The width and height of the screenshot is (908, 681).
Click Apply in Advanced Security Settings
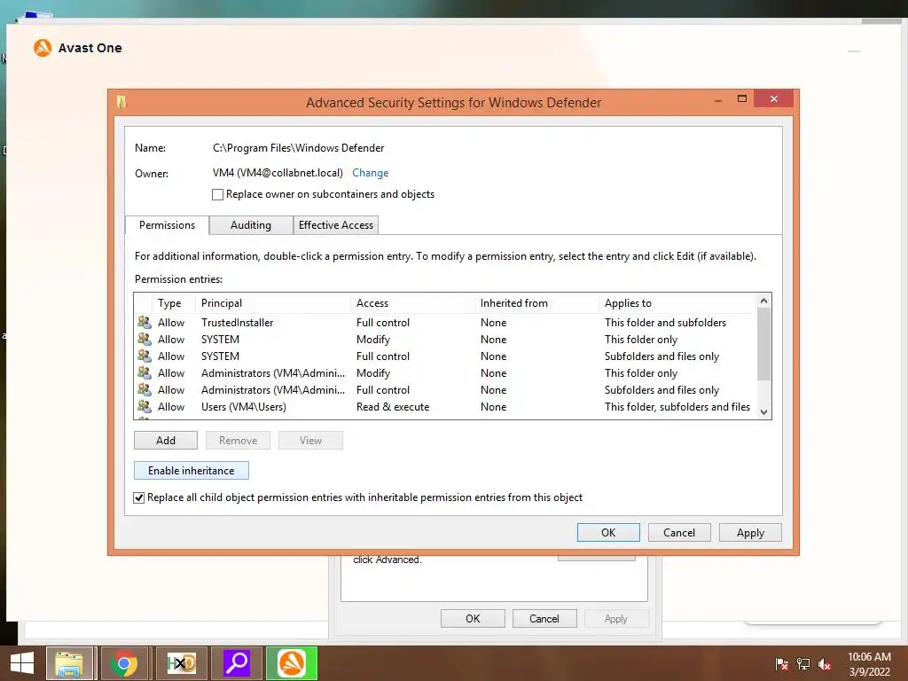750,532
